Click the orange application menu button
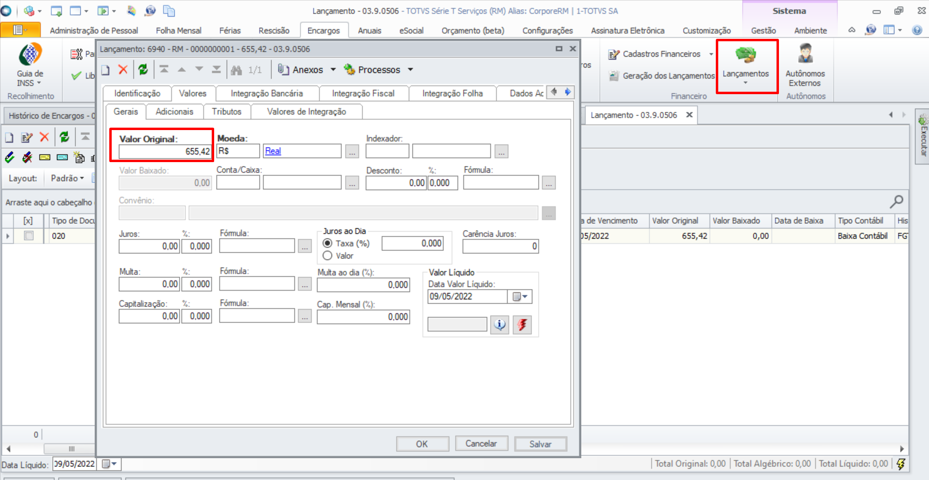 click(x=20, y=30)
